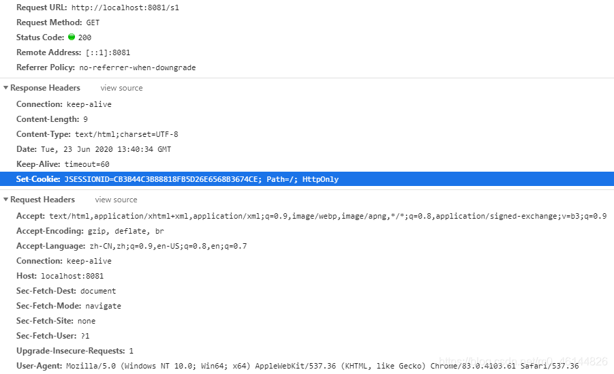Click the green status code indicator dot
The image size is (614, 374).
pos(72,37)
